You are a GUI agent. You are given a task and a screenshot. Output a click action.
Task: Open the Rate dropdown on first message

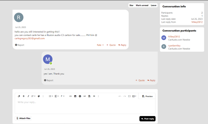pyautogui.click(x=100, y=45)
